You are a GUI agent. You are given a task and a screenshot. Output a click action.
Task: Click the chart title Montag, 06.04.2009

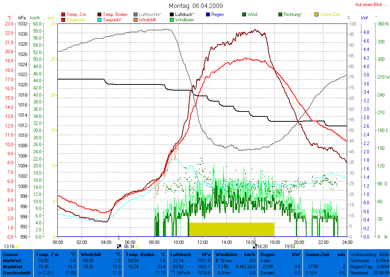pyautogui.click(x=196, y=6)
